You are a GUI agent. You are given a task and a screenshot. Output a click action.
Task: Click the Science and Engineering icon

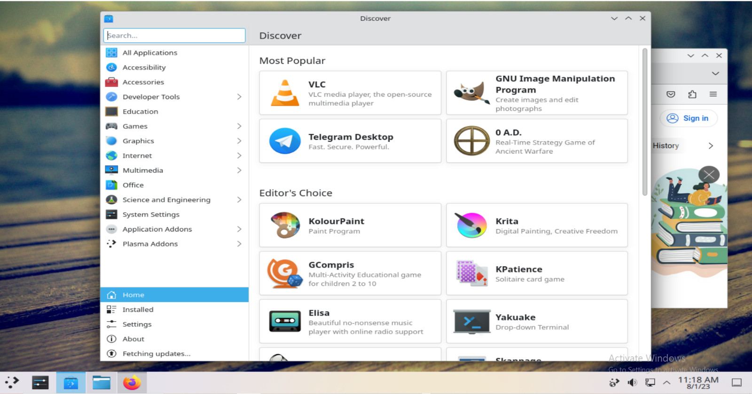[x=111, y=200]
